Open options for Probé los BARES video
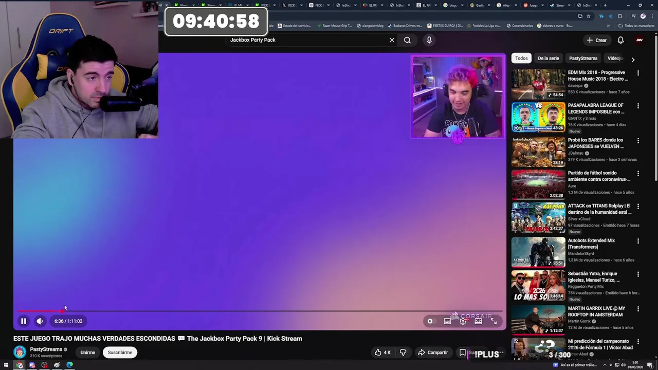The width and height of the screenshot is (658, 370). coord(638,140)
